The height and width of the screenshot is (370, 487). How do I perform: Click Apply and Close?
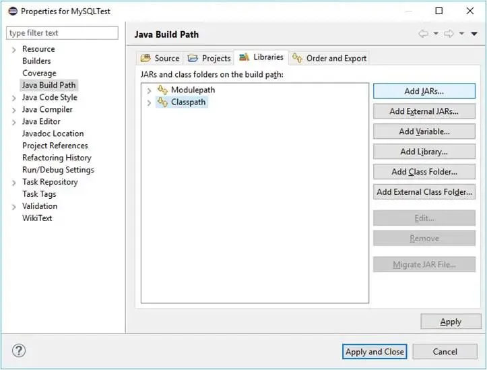click(x=375, y=351)
